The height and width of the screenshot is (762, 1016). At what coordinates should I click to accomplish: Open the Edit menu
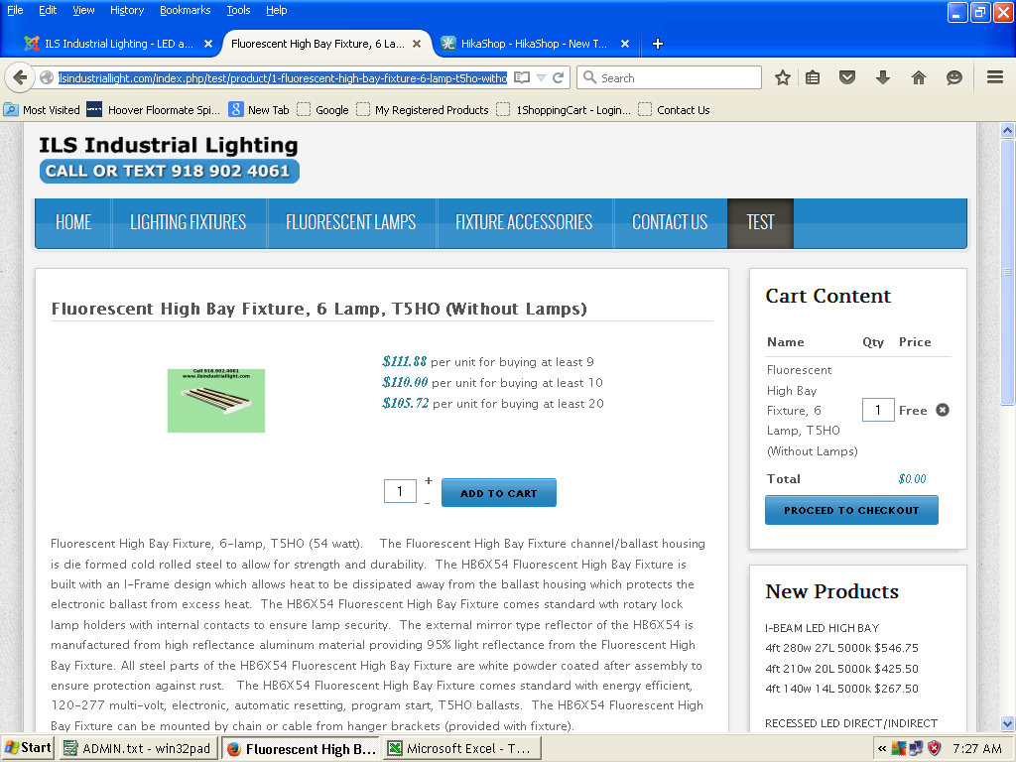click(x=48, y=10)
